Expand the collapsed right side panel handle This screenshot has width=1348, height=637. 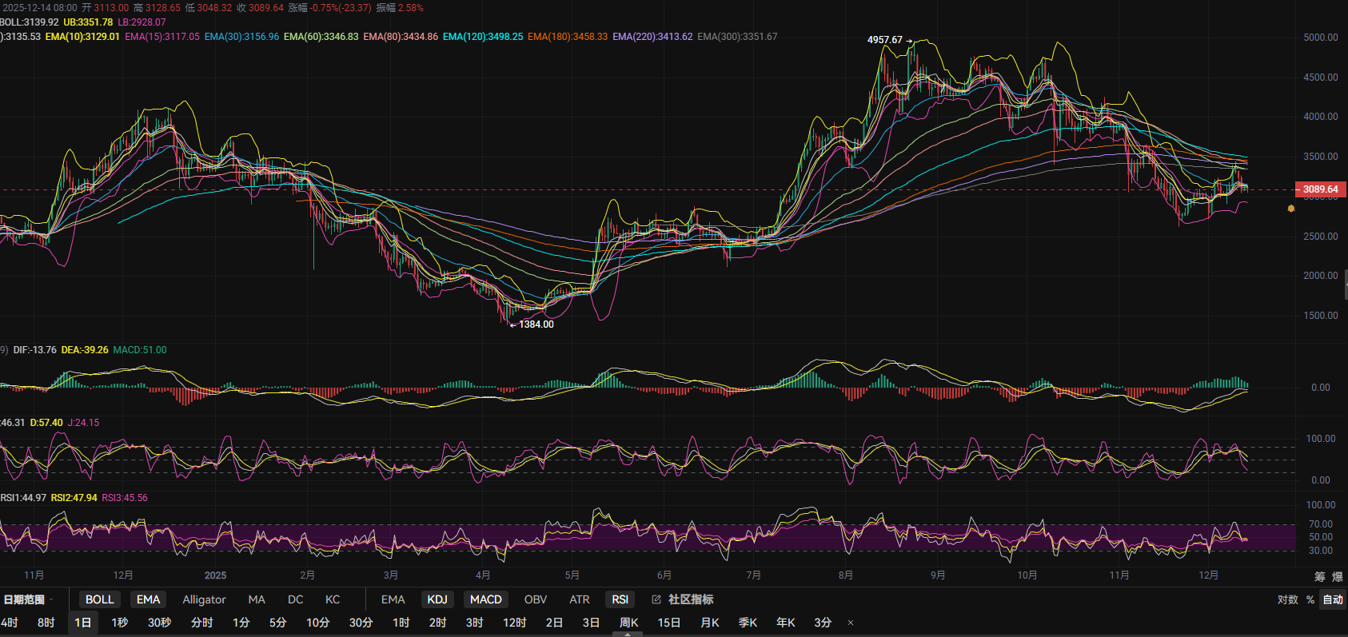pos(1345,285)
